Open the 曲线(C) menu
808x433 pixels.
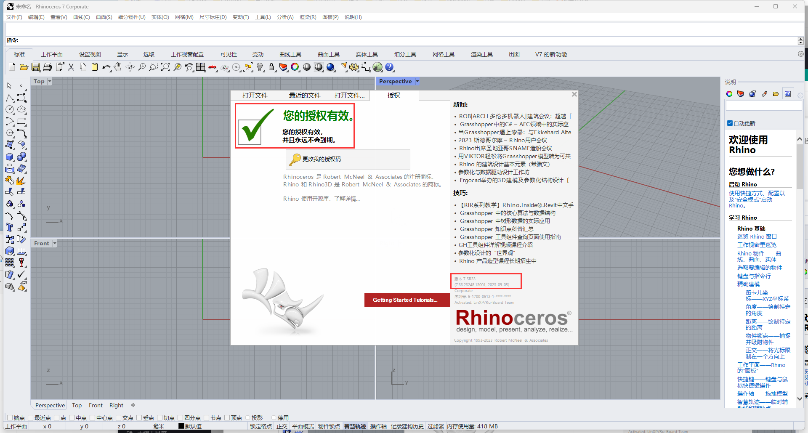coord(82,17)
